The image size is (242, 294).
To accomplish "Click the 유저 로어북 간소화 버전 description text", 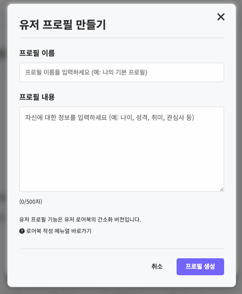I will [80, 219].
